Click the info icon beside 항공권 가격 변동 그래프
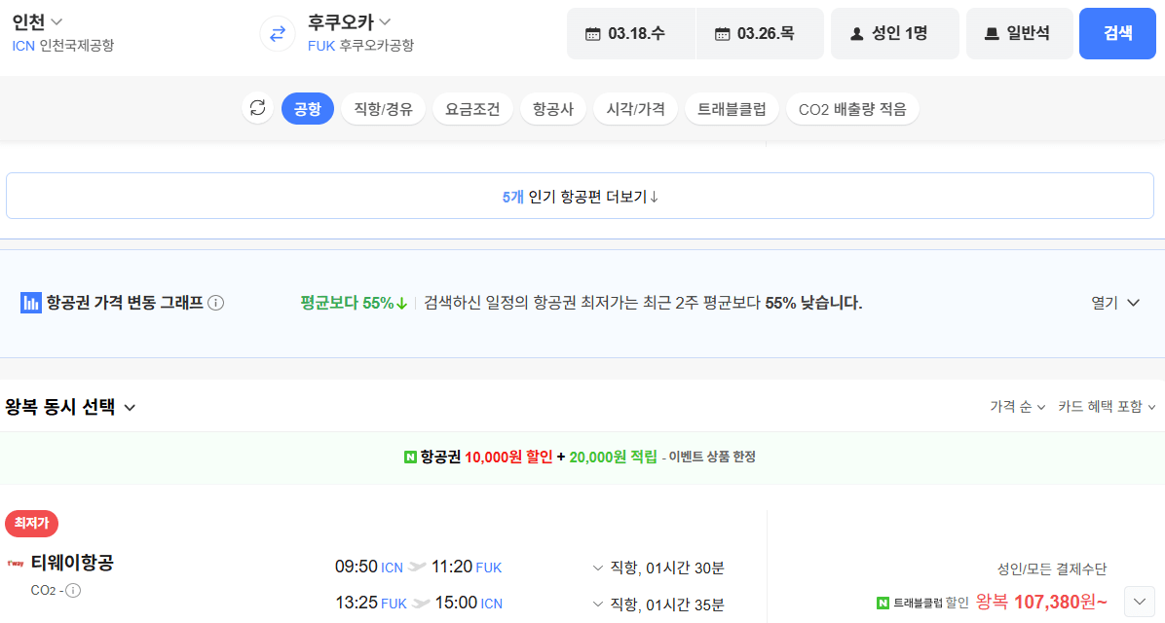This screenshot has width=1165, height=623. point(216,302)
